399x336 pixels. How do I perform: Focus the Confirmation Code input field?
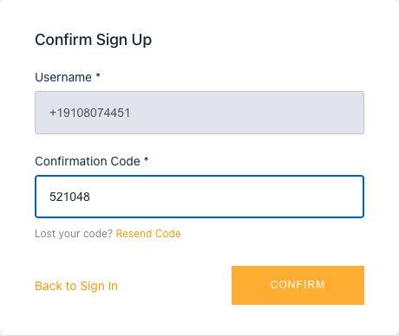click(199, 197)
